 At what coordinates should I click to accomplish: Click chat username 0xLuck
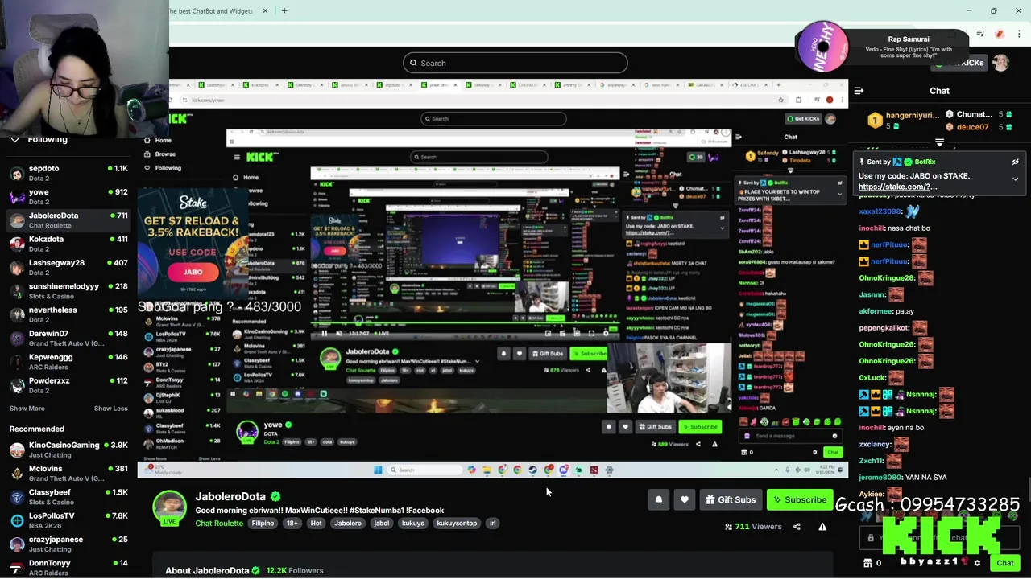872,377
